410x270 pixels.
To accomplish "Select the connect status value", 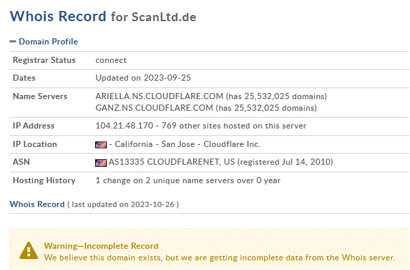I will pos(111,60).
